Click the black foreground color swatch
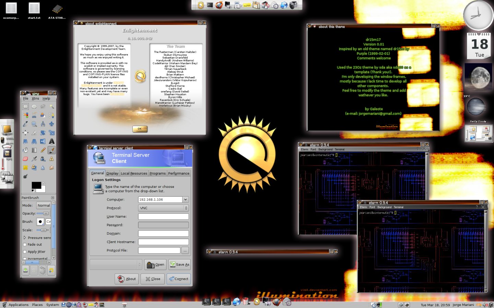 [36, 185]
